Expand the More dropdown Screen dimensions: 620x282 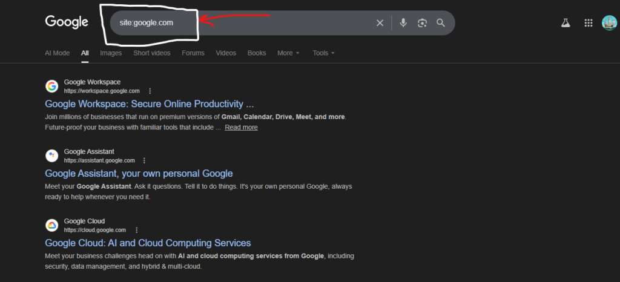pos(288,53)
